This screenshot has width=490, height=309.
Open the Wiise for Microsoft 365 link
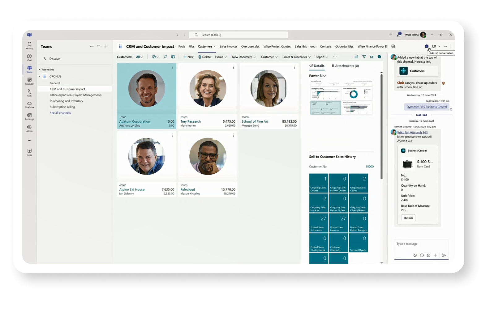[412, 133]
